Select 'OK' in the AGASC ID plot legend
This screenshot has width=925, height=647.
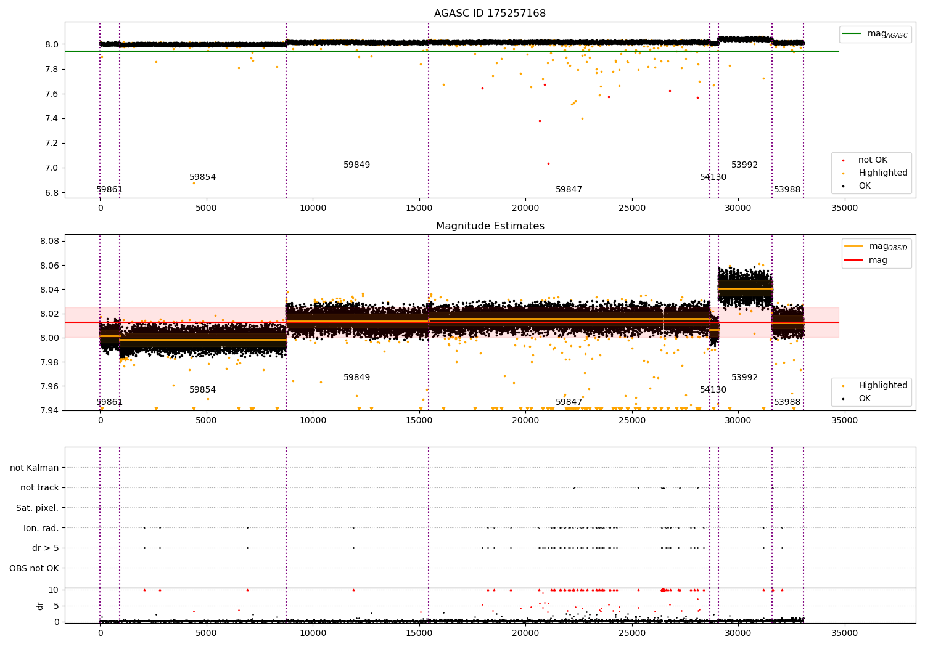[865, 186]
